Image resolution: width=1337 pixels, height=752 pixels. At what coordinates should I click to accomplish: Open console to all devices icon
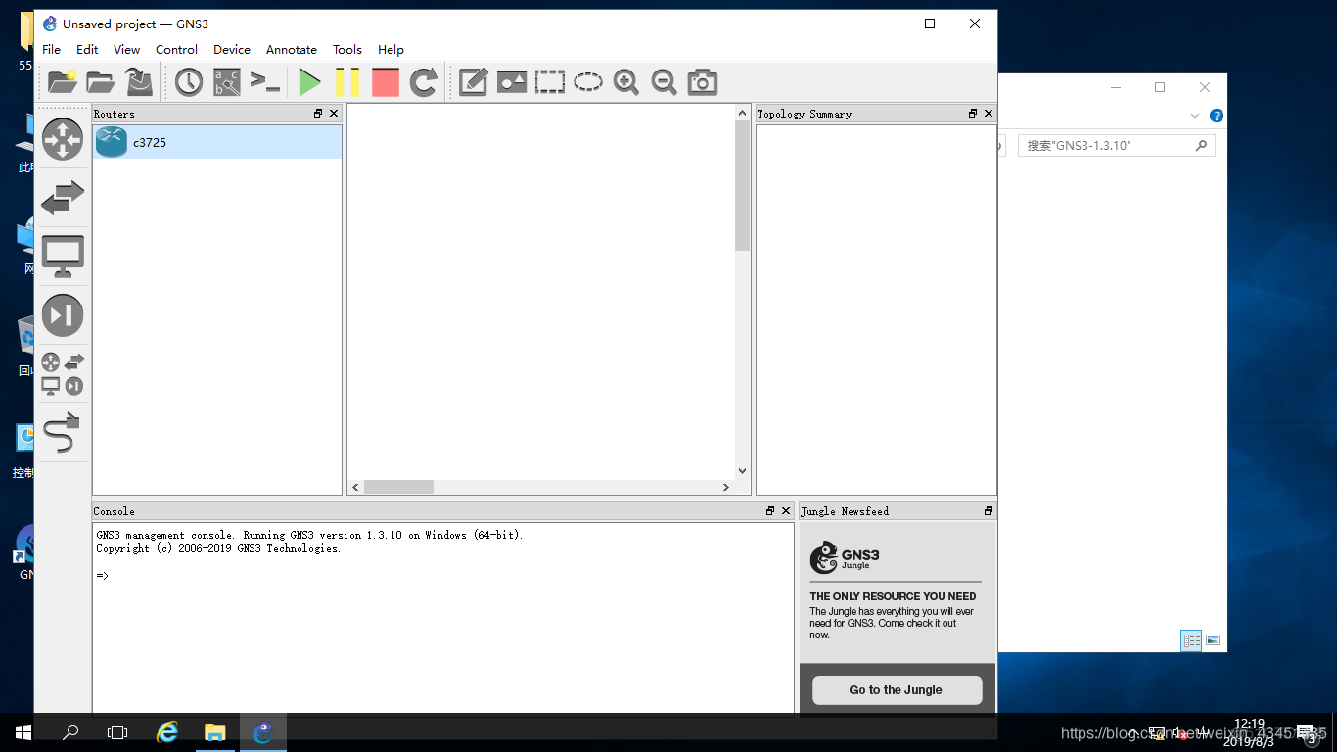click(264, 82)
